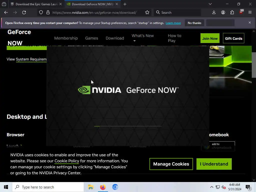Close the Download GeForce NOW tab
256x192 pixels.
(x=117, y=4)
